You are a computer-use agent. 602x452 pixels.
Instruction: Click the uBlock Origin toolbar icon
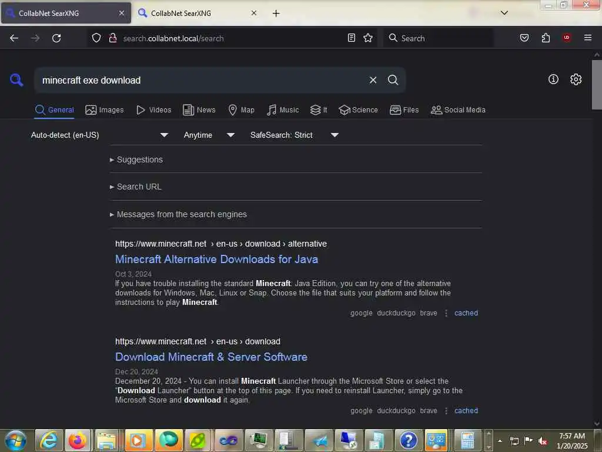(567, 38)
